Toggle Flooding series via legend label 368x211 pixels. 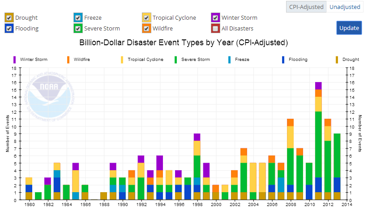pos(298,60)
